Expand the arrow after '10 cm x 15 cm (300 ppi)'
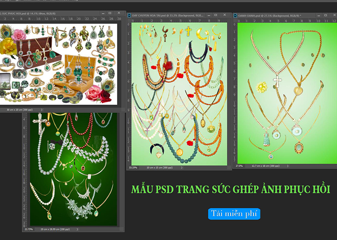Viewport: 337px width, 240px height. [x=182, y=167]
